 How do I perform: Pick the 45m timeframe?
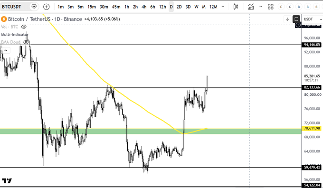[116, 7]
